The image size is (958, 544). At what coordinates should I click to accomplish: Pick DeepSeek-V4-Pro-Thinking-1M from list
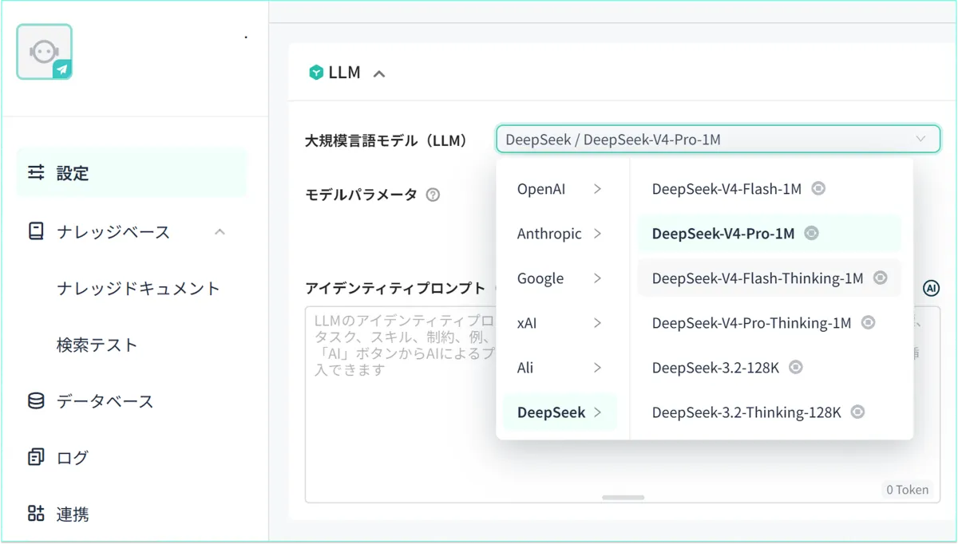point(751,323)
